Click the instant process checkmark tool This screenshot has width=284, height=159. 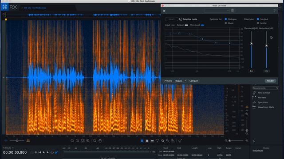[180, 140]
